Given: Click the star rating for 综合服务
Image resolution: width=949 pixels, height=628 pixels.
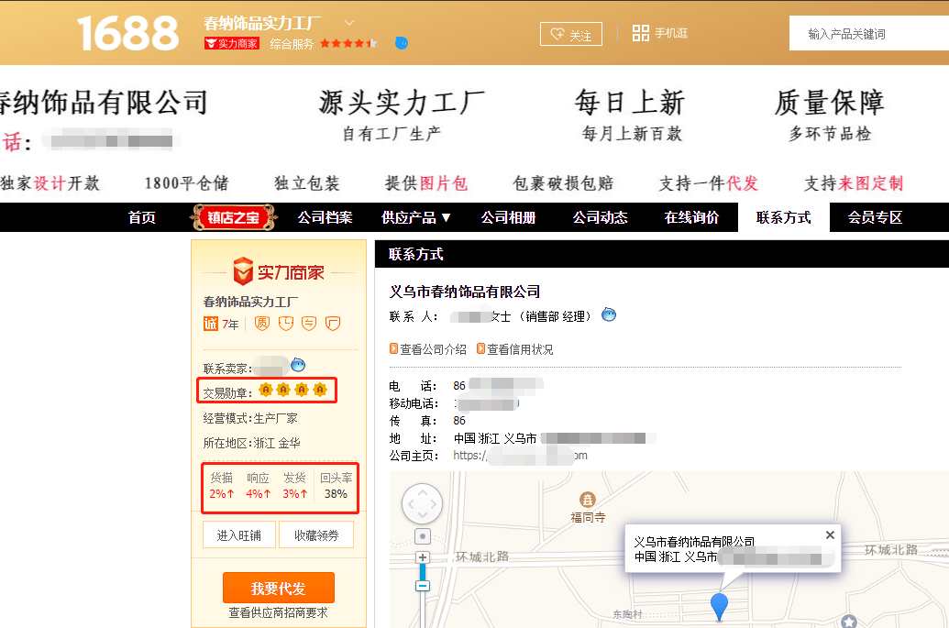Looking at the screenshot, I should [348, 44].
